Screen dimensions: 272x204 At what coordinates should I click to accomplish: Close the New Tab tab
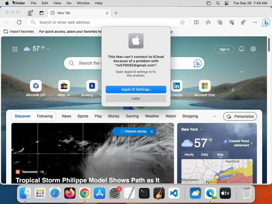pyautogui.click(x=107, y=13)
